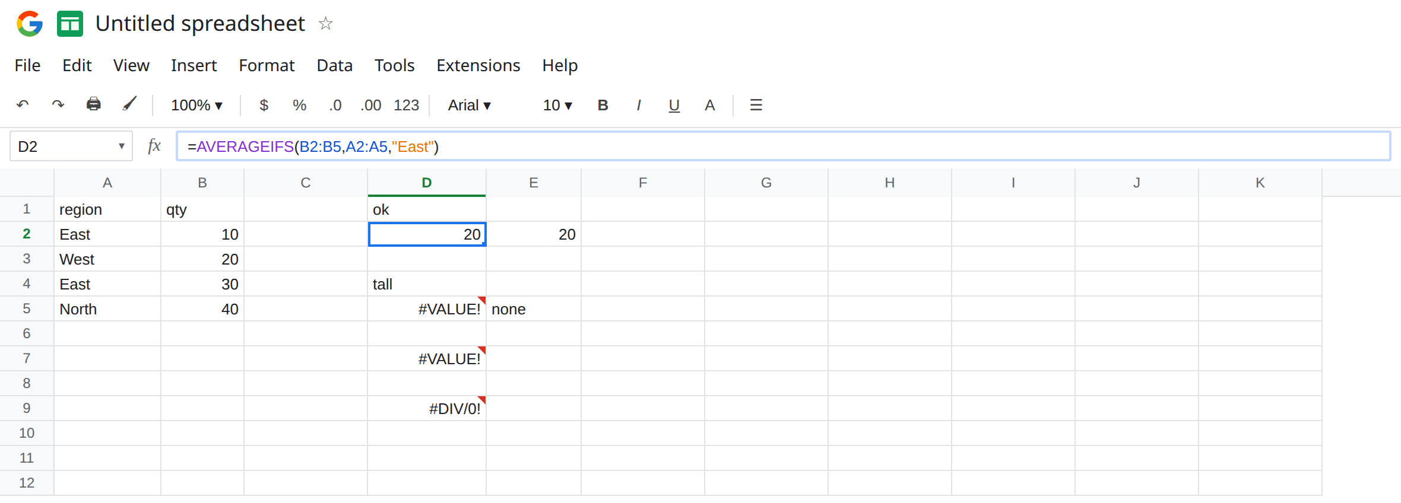The image size is (1401, 503).
Task: Open the Data menu
Action: 335,65
